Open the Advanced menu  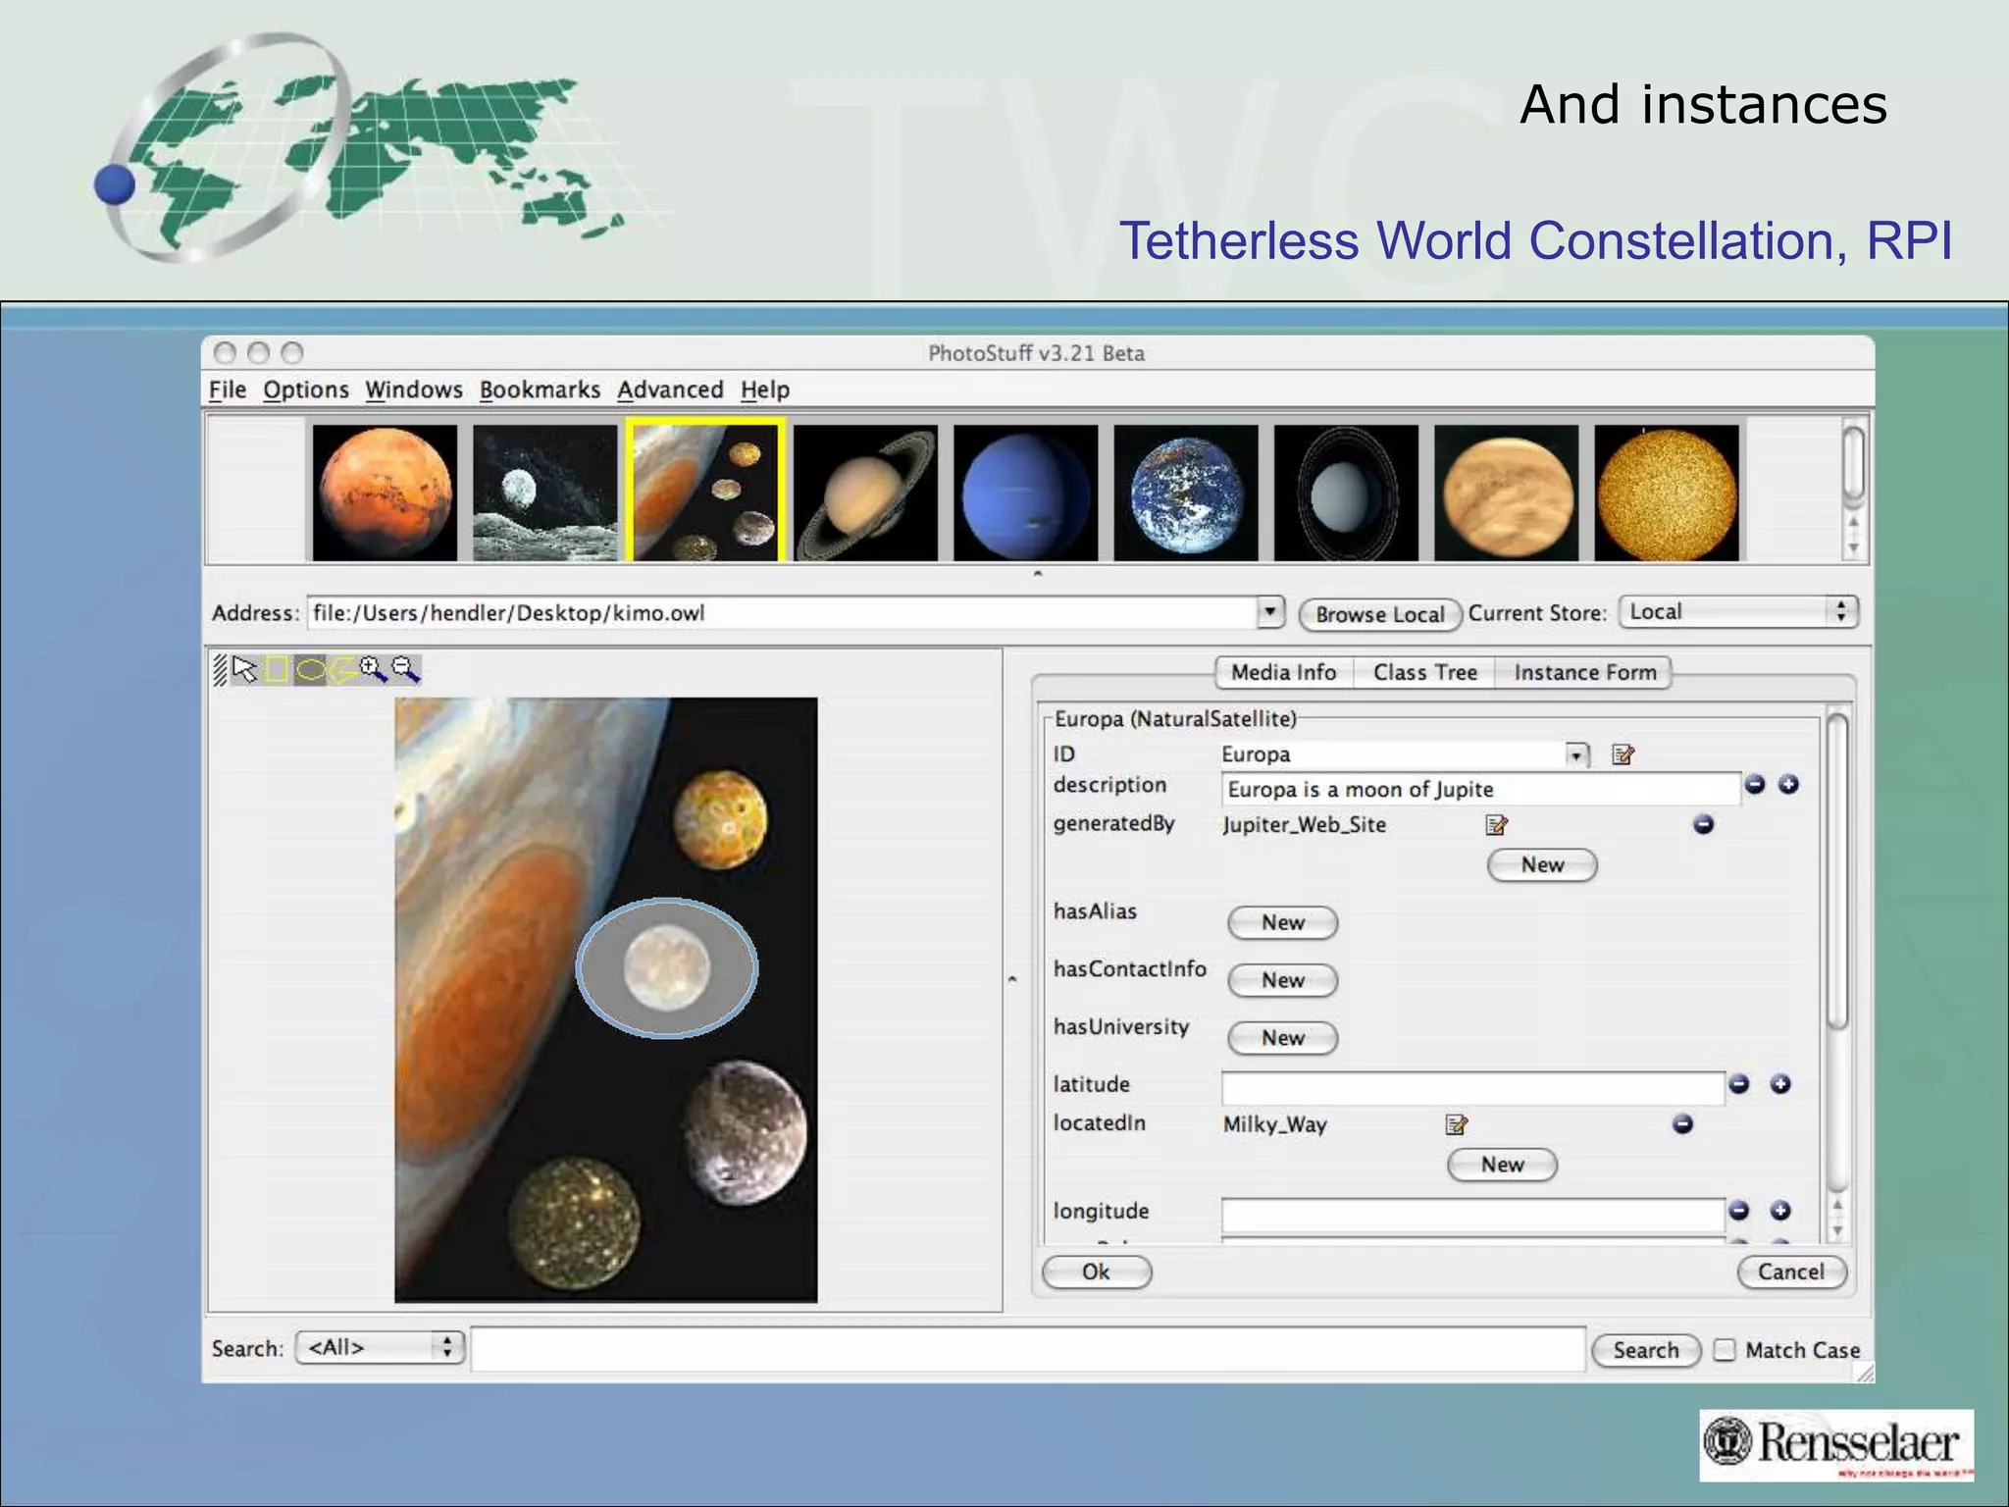pyautogui.click(x=670, y=390)
